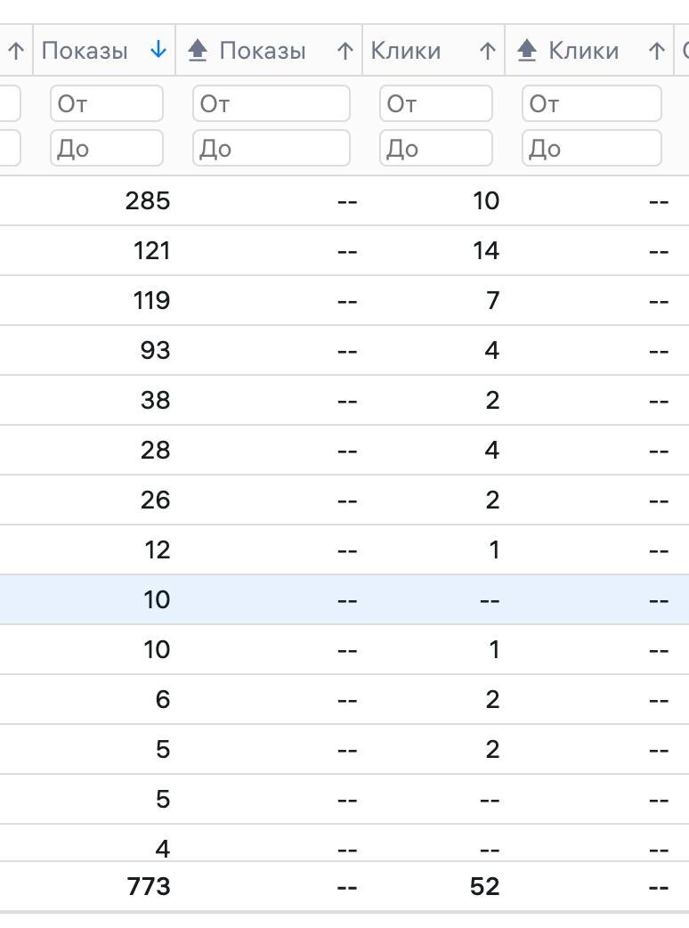This screenshot has height=928, width=689.
Task: Select the row with 121 impressions
Action: (x=344, y=250)
